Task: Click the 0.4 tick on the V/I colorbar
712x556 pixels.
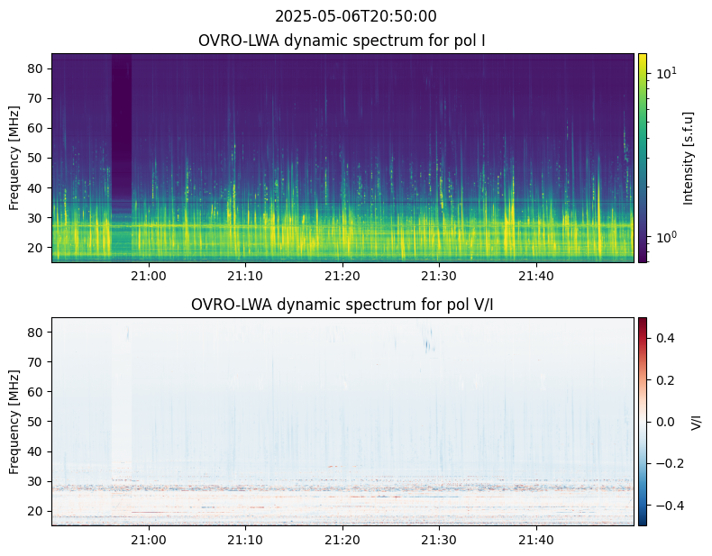Action: pos(663,338)
